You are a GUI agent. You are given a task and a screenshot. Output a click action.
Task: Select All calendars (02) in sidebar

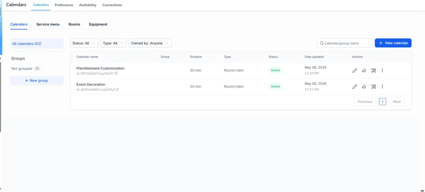[36, 43]
